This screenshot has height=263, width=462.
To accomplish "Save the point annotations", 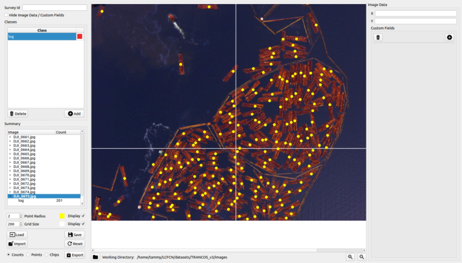I will (x=75, y=235).
